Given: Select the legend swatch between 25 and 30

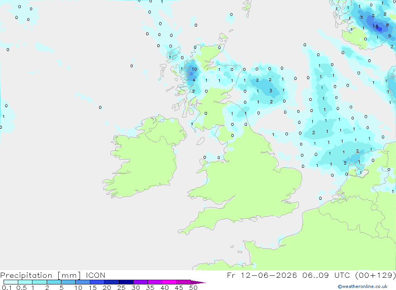Looking at the screenshot, I should [126, 282].
